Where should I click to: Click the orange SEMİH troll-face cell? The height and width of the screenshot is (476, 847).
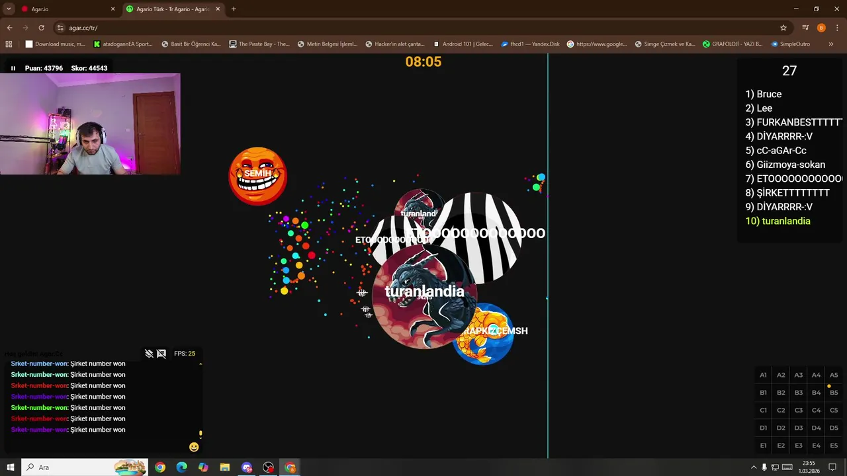[257, 176]
